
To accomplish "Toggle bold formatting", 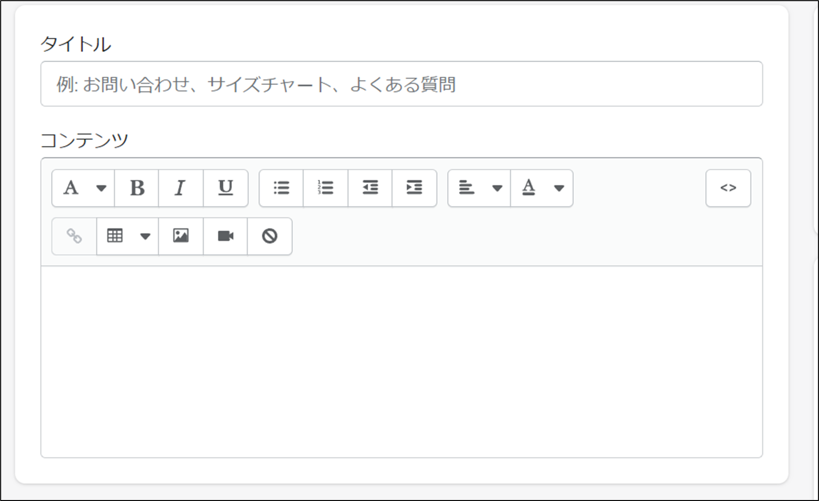I will [x=137, y=188].
